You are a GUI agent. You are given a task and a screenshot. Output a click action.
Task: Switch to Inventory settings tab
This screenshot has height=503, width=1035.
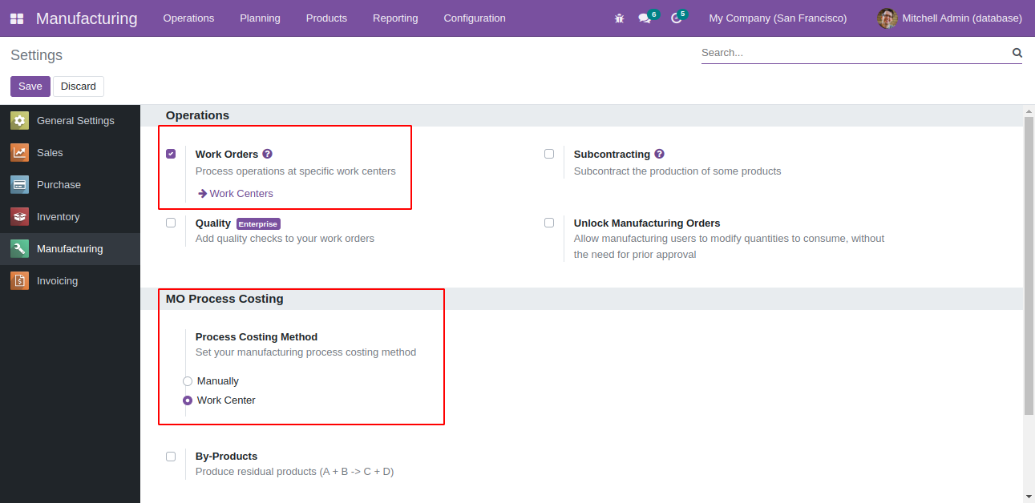(x=71, y=217)
